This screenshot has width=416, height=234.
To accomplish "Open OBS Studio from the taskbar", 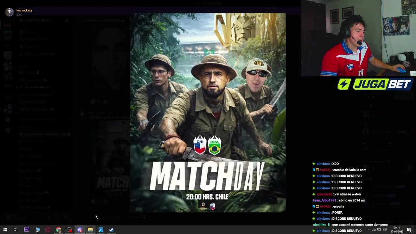I will [x=69, y=230].
